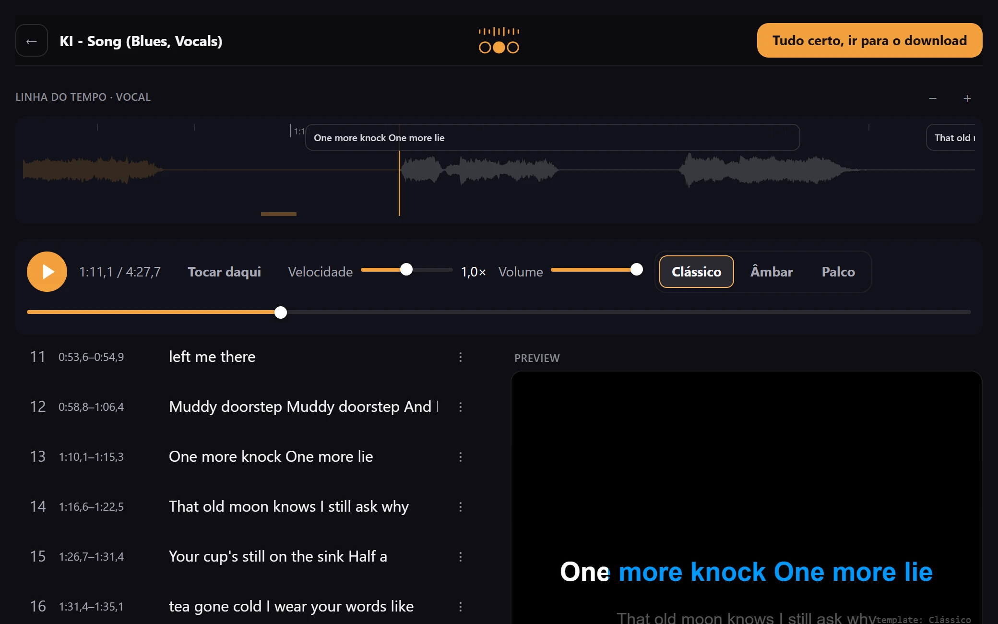Adjust the Velocidade speed slider

coord(406,270)
